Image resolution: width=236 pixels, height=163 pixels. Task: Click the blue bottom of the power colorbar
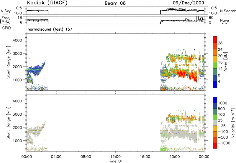215,85
